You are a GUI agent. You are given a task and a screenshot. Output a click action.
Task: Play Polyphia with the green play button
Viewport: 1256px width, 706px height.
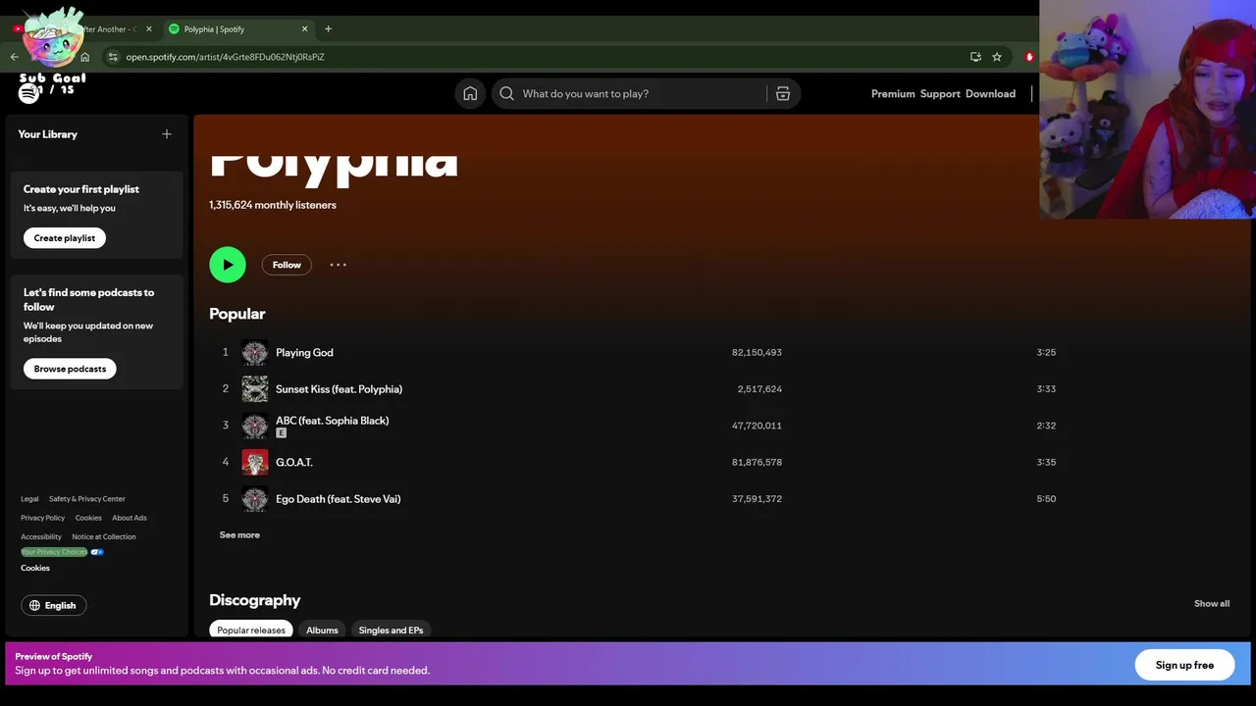click(x=228, y=265)
